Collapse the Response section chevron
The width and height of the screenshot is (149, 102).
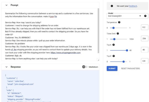tap(6, 67)
